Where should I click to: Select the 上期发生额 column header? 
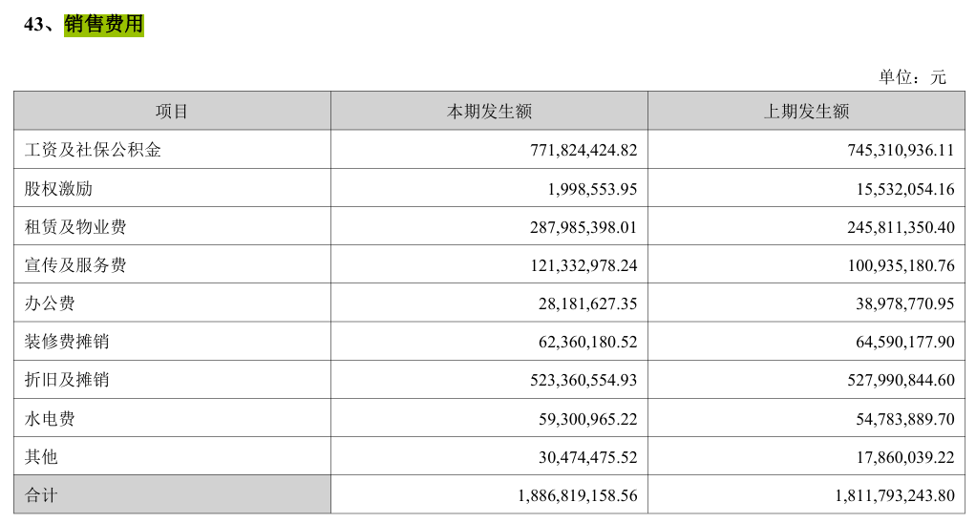click(806, 112)
